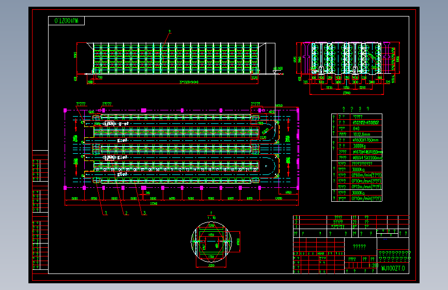The height and width of the screenshot is (290, 448).
Task: Click the mirrored drawing number box at the top-left corner
Action: pos(66,21)
